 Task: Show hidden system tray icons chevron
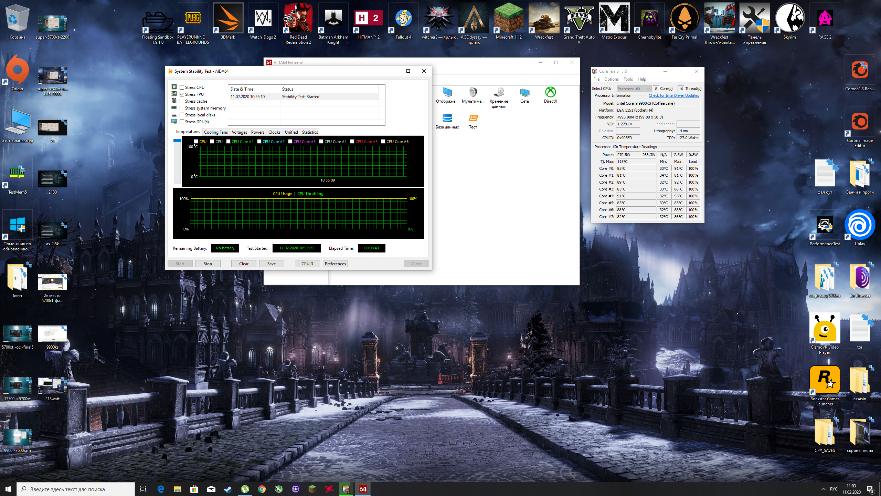(x=823, y=489)
